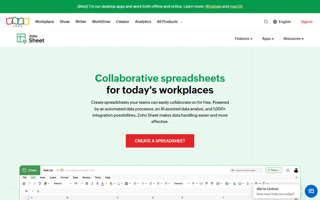
Task: Go to the Workplace product link
Action: click(x=45, y=22)
